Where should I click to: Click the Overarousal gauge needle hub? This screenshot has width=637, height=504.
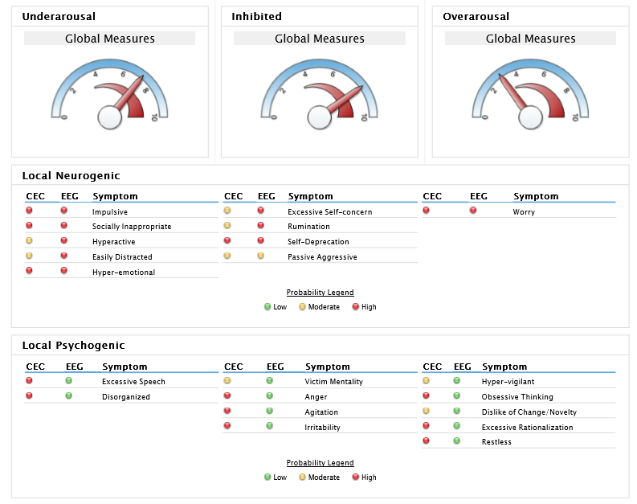point(530,117)
